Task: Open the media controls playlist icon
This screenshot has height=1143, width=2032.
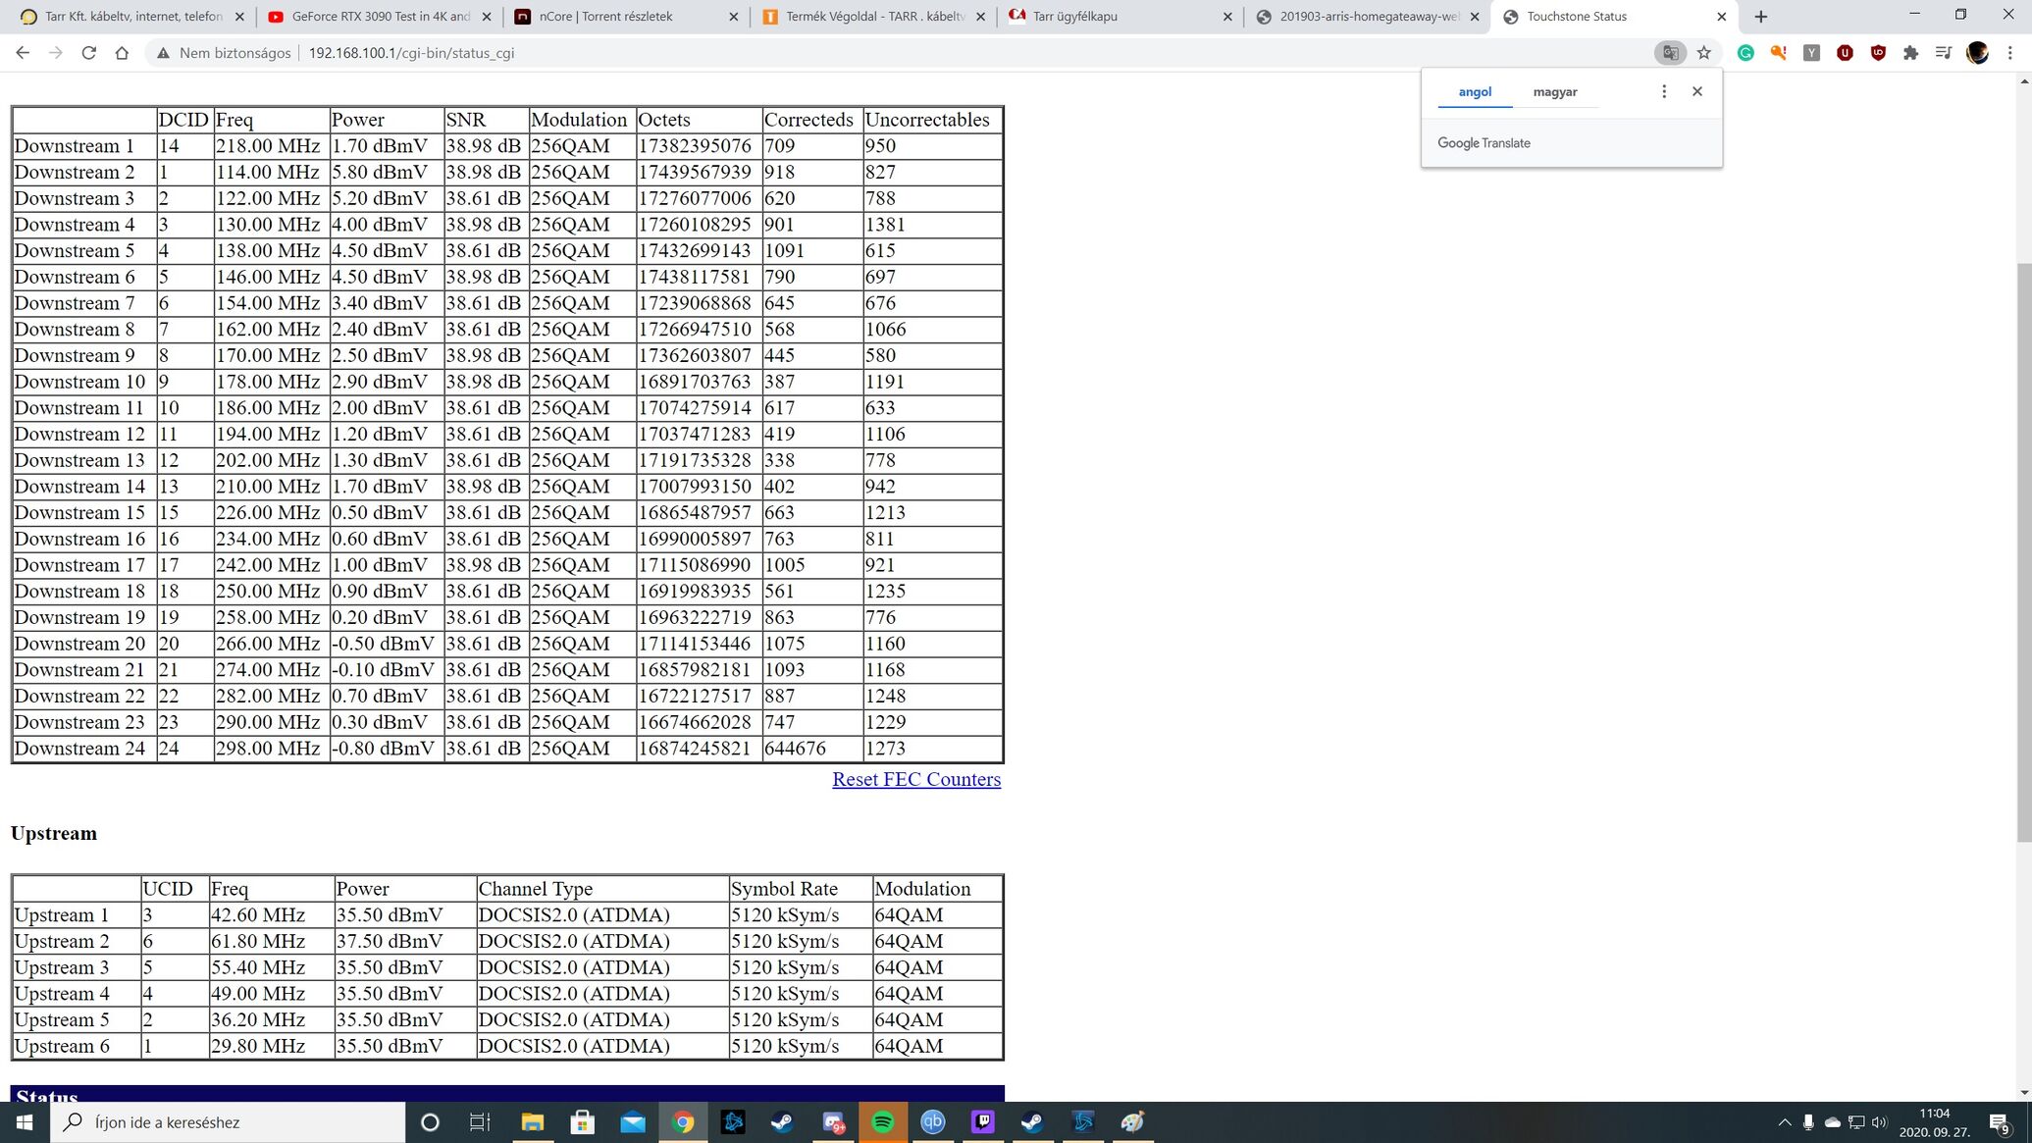Action: (x=1944, y=53)
